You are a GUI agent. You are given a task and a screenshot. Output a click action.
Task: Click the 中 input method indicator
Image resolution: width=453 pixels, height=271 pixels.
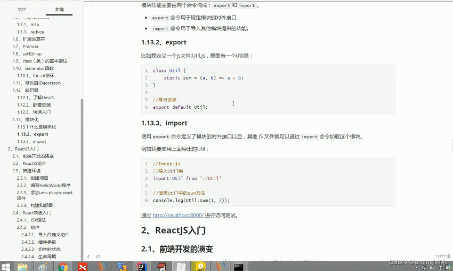click(440, 268)
